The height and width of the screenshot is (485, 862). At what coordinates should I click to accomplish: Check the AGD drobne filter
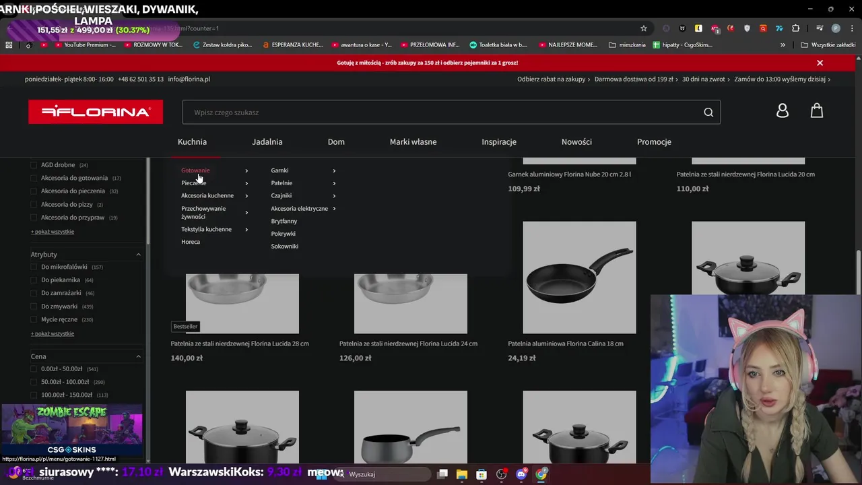[34, 165]
